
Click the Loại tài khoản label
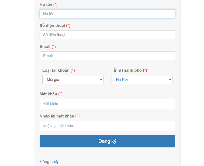pos(56,70)
